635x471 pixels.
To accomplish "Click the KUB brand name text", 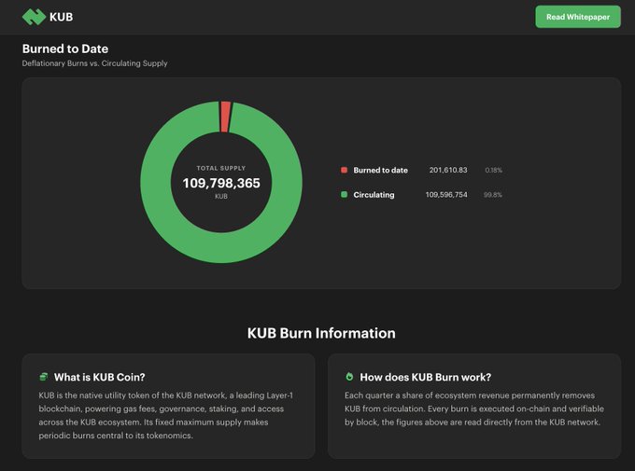I will (x=61, y=17).
